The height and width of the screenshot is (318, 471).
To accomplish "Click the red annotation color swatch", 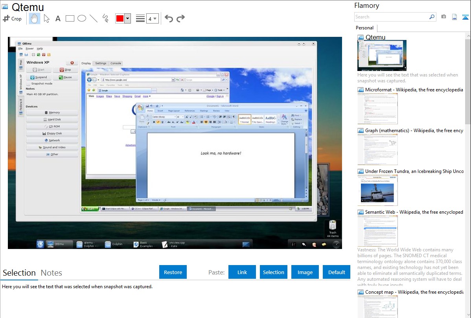I will [120, 18].
